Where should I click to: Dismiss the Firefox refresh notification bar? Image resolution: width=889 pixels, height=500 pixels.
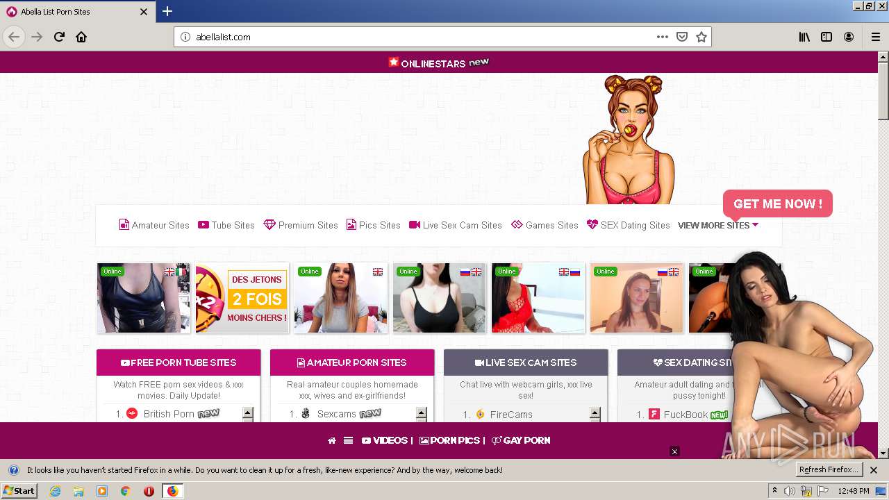click(x=874, y=470)
